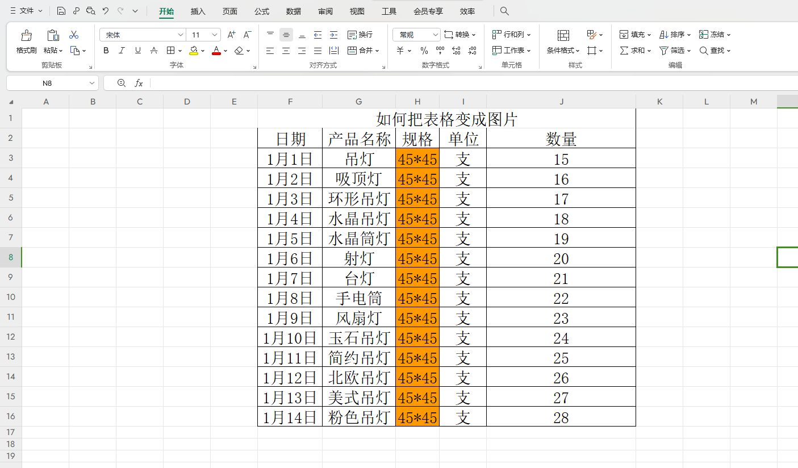Click the fx insert function icon
The height and width of the screenshot is (468, 798).
pos(139,83)
